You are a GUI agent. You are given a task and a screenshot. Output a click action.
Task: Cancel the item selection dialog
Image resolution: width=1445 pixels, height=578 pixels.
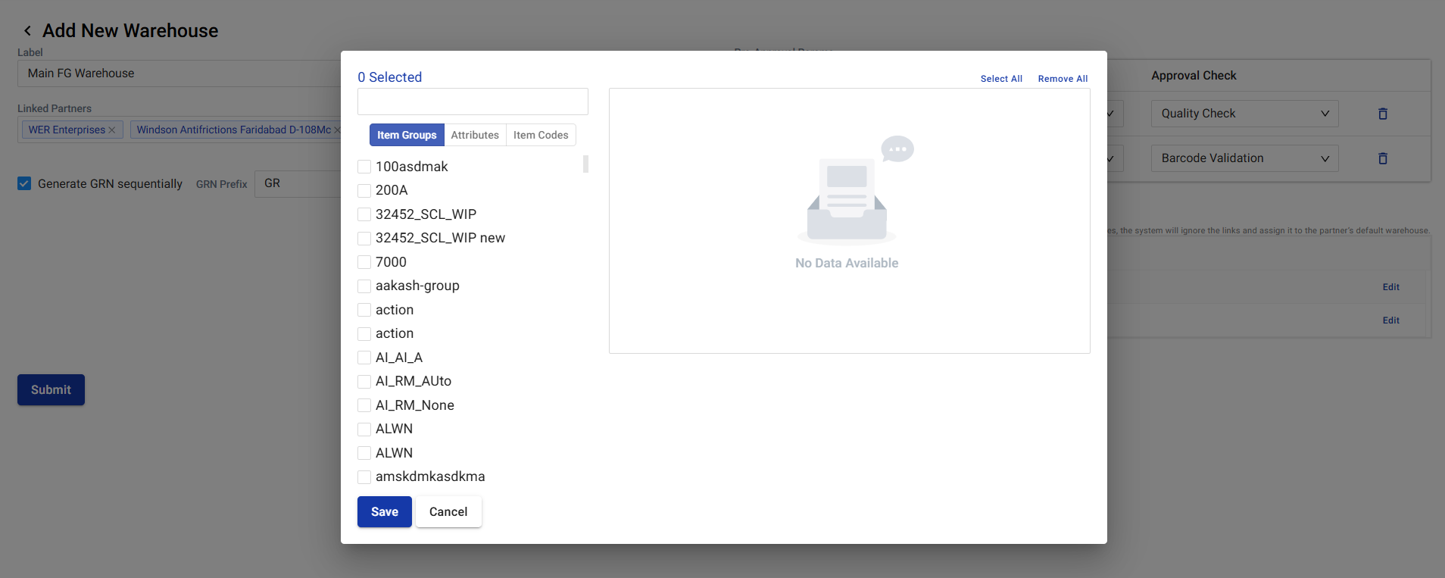[x=448, y=512]
